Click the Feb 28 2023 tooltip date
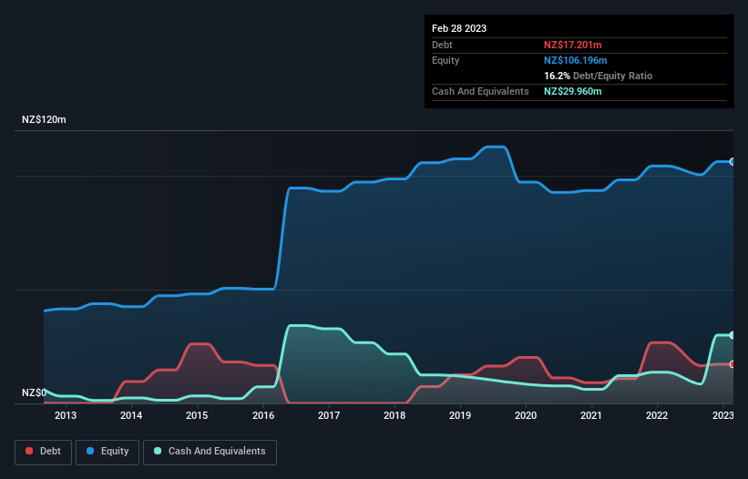Viewport: 748px width, 479px height. [x=459, y=28]
